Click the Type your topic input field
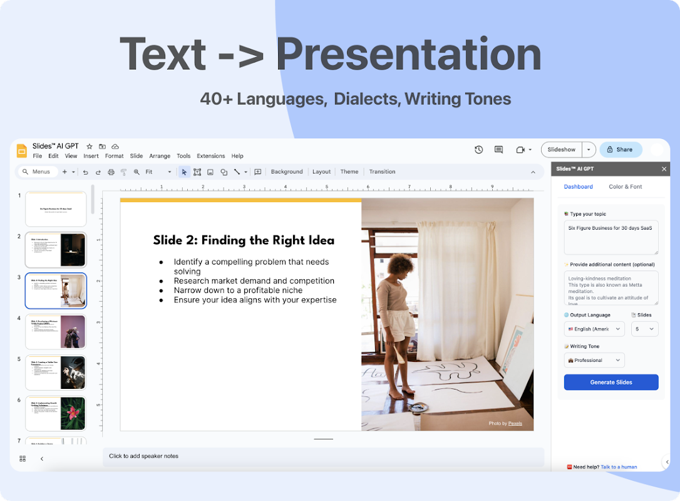Screen dimensions: 680x501 point(611,237)
